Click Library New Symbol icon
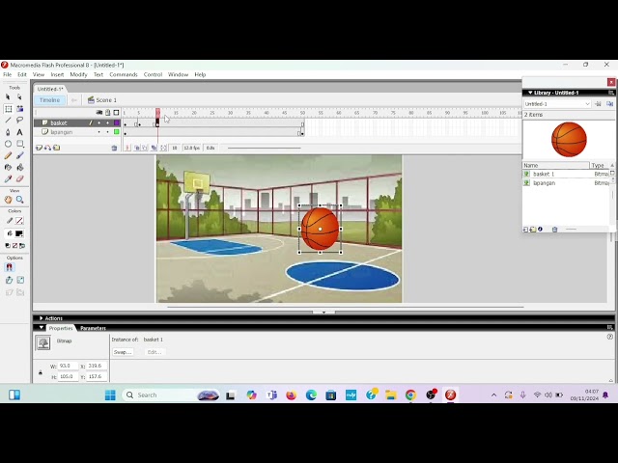618x463 pixels. (525, 230)
